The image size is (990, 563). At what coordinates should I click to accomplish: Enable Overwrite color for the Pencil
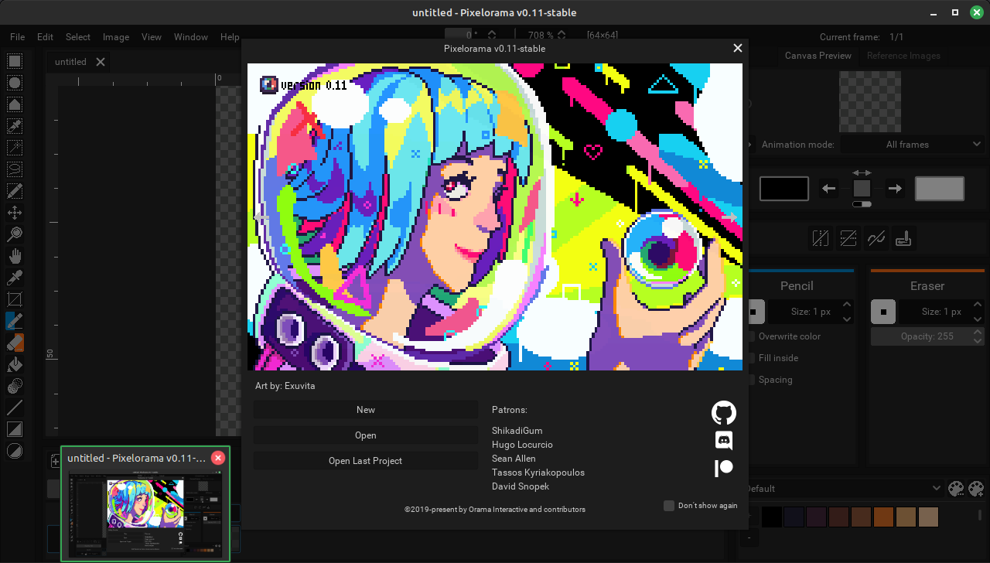[x=749, y=336]
